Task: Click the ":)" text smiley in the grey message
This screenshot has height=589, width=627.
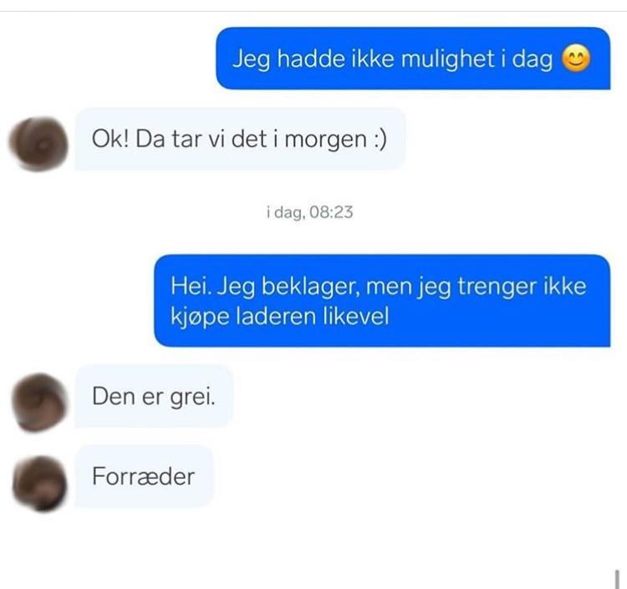Action: [x=380, y=140]
